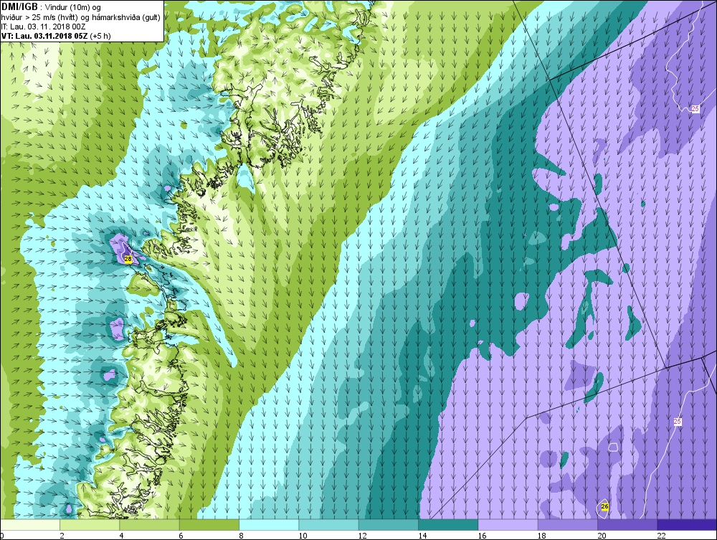Screen dimensions: 717x540
Task: Click the legend scale number '2'
Action: [x=61, y=536]
